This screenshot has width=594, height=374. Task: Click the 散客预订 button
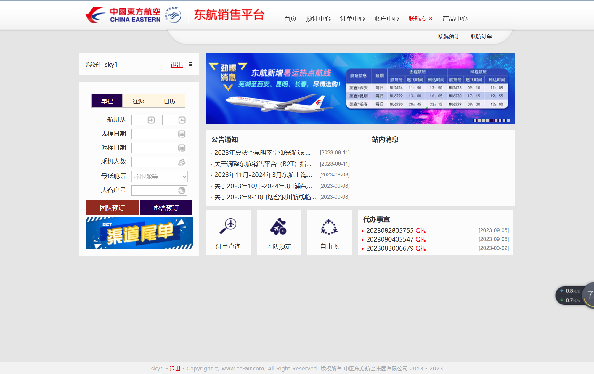166,208
